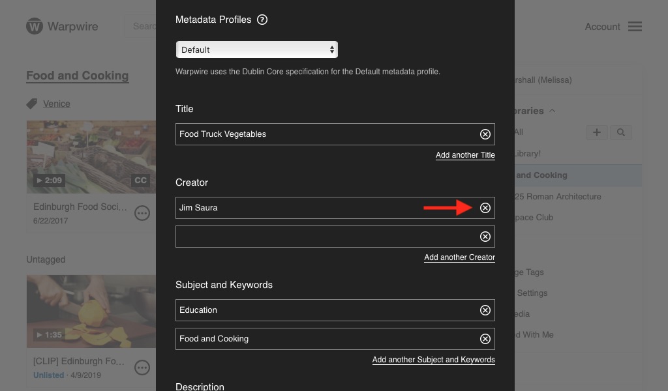
Task: Remove the empty second creator field
Action: 485,237
